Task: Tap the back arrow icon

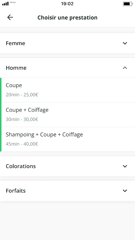Action: pyautogui.click(x=10, y=17)
